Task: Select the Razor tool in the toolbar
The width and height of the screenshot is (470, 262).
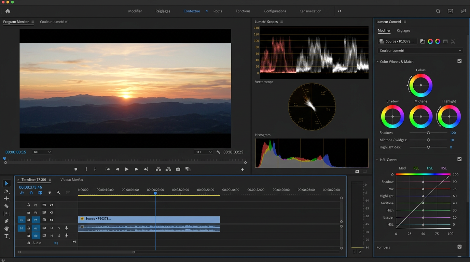Action: [6, 206]
